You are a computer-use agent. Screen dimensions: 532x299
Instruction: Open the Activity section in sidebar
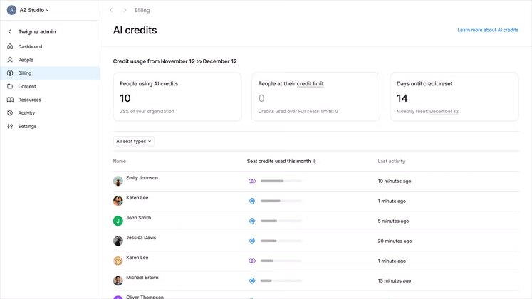pyautogui.click(x=26, y=113)
